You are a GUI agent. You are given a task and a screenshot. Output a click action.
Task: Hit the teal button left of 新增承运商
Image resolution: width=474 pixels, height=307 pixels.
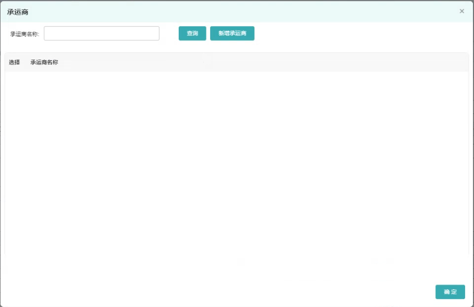pyautogui.click(x=192, y=33)
